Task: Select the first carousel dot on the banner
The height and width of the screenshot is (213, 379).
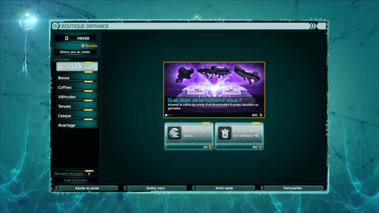Action: 166,115
